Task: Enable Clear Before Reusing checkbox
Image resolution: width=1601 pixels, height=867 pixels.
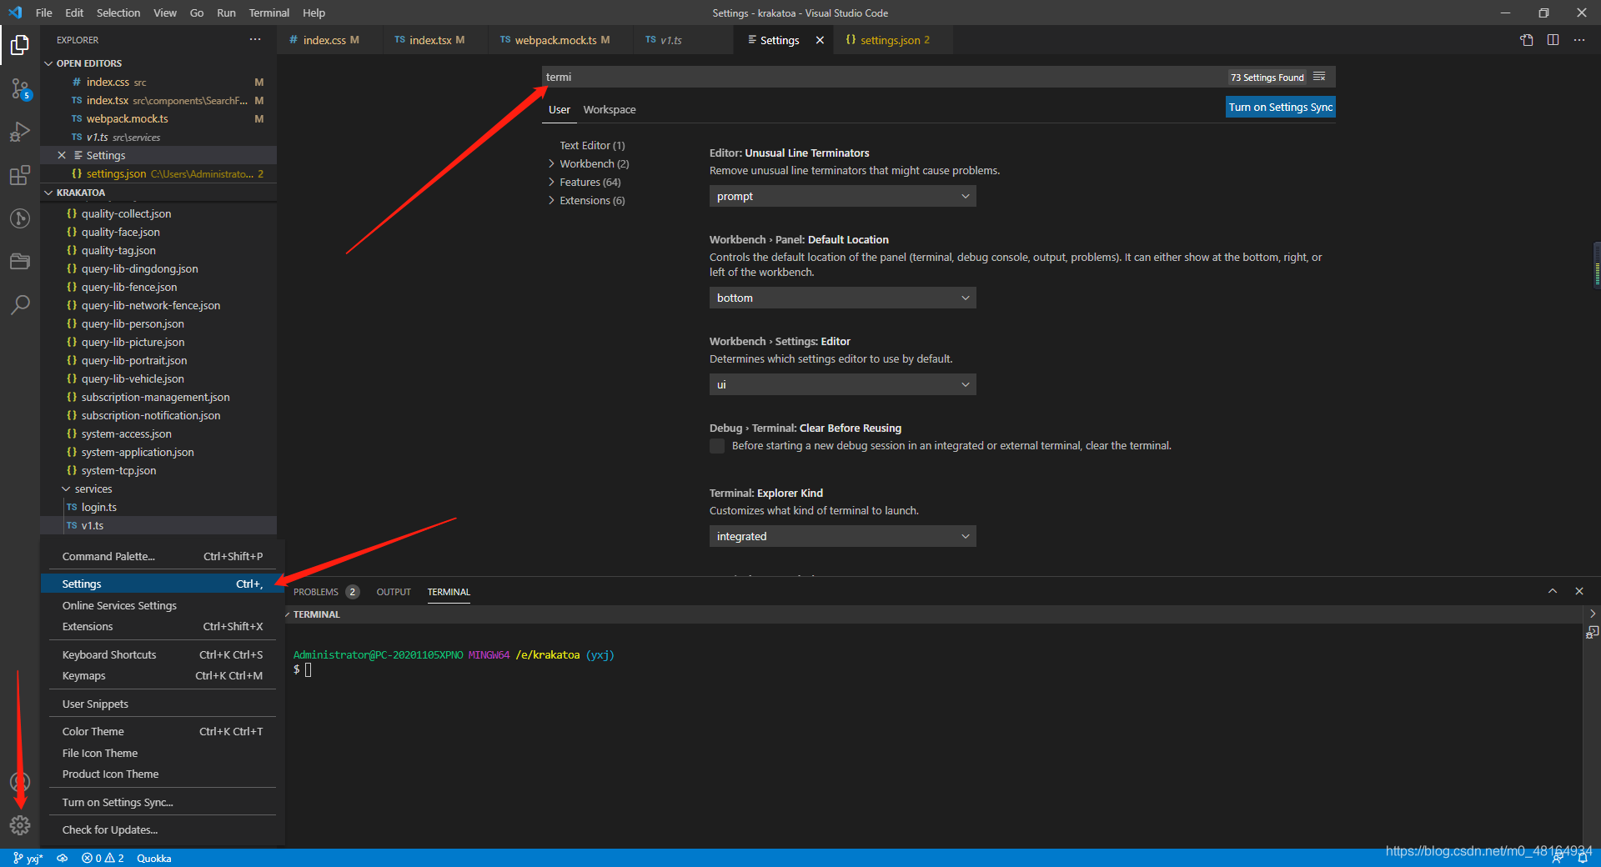Action: (x=717, y=446)
